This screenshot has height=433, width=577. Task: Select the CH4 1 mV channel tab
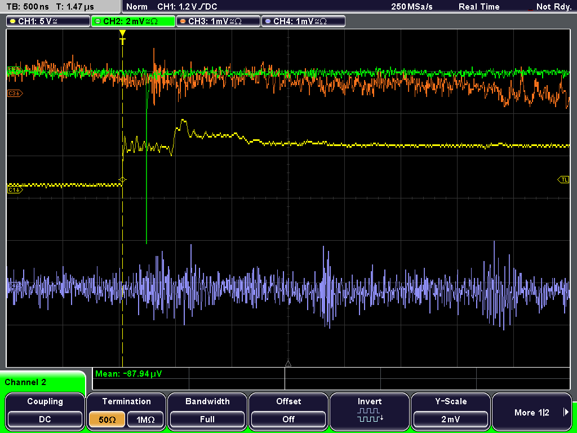pos(303,21)
